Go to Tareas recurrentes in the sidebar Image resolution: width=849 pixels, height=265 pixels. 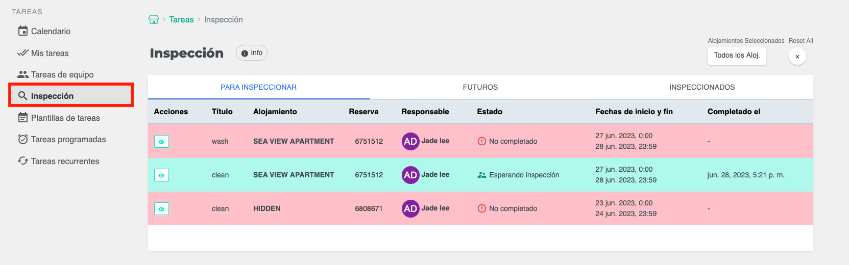click(65, 161)
